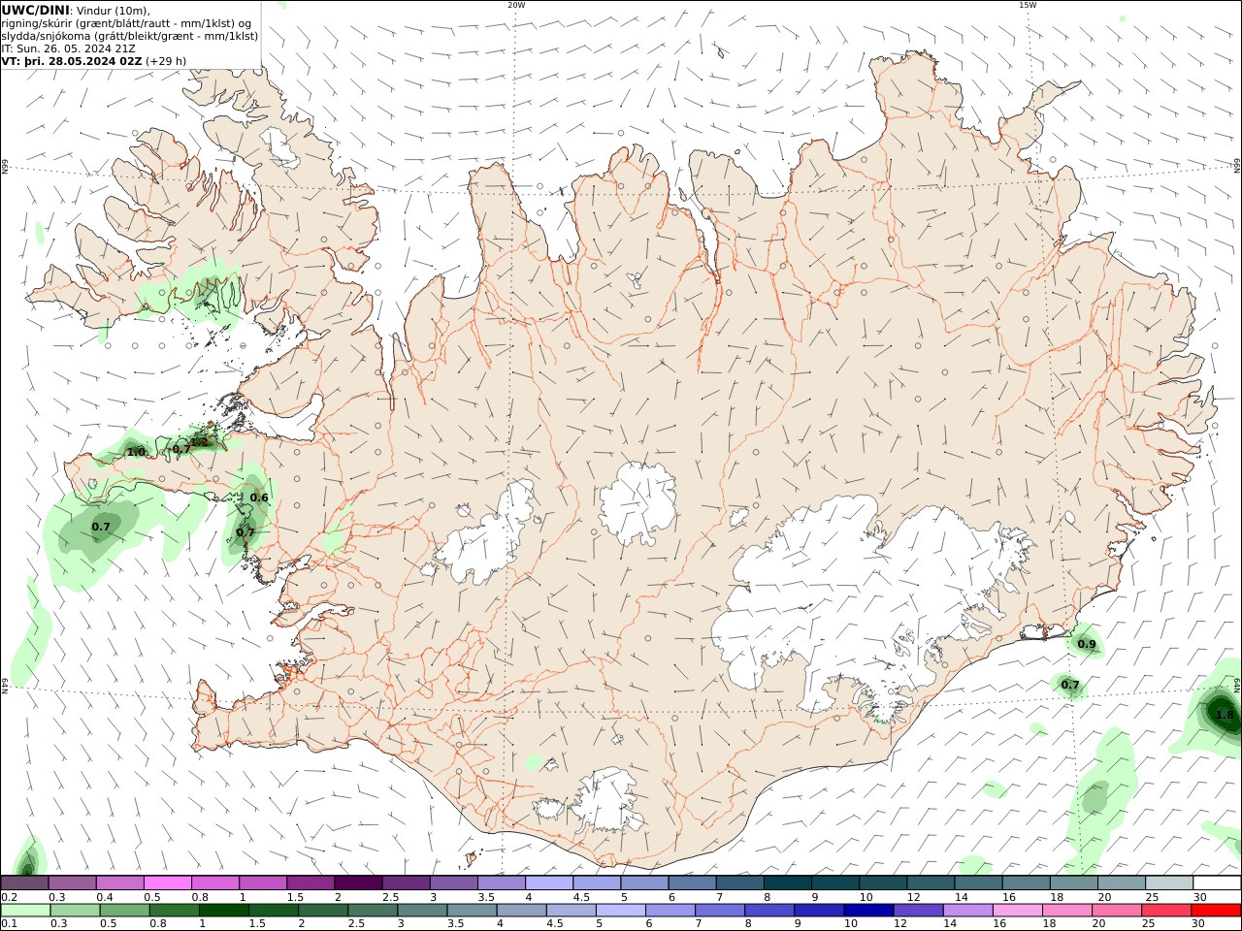Viewport: 1242px width, 931px height.
Task: Click the 'Vindur (10m),' header text
Action: 113,11
